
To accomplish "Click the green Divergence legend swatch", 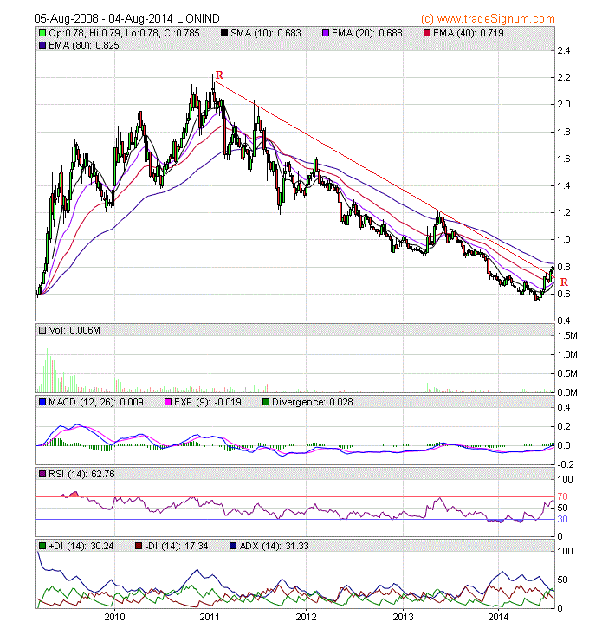I will tap(266, 403).
